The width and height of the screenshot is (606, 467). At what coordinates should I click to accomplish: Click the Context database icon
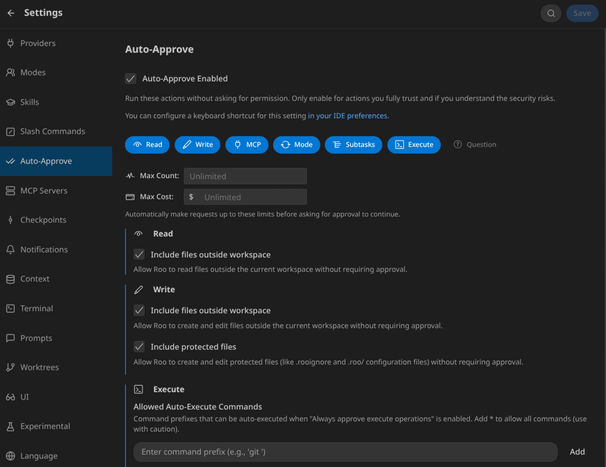click(10, 279)
